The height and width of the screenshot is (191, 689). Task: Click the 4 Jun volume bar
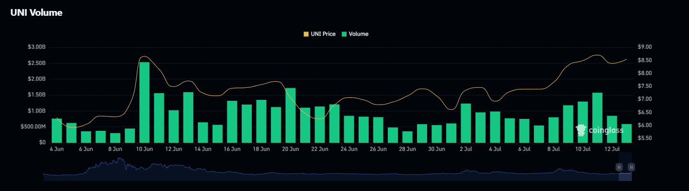(x=57, y=130)
